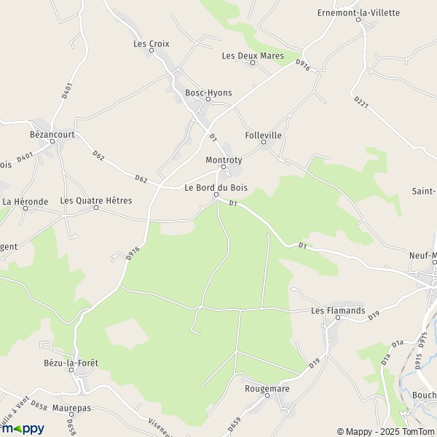Click the Bézu-la-Forêt marker
Image resolution: width=437 pixels, height=437 pixels.
coord(71,370)
